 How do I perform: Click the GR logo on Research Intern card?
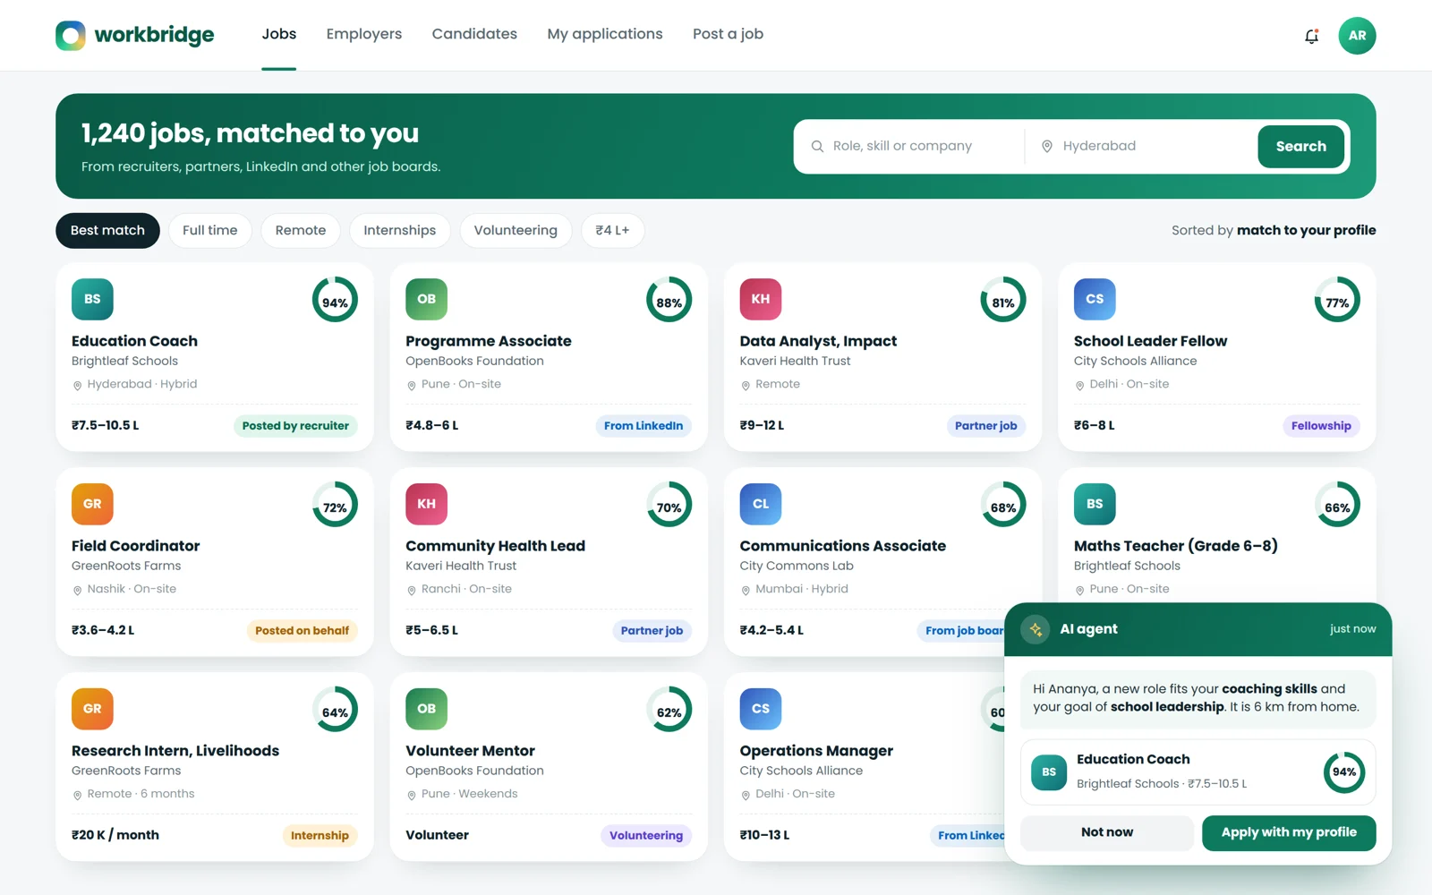coord(92,709)
